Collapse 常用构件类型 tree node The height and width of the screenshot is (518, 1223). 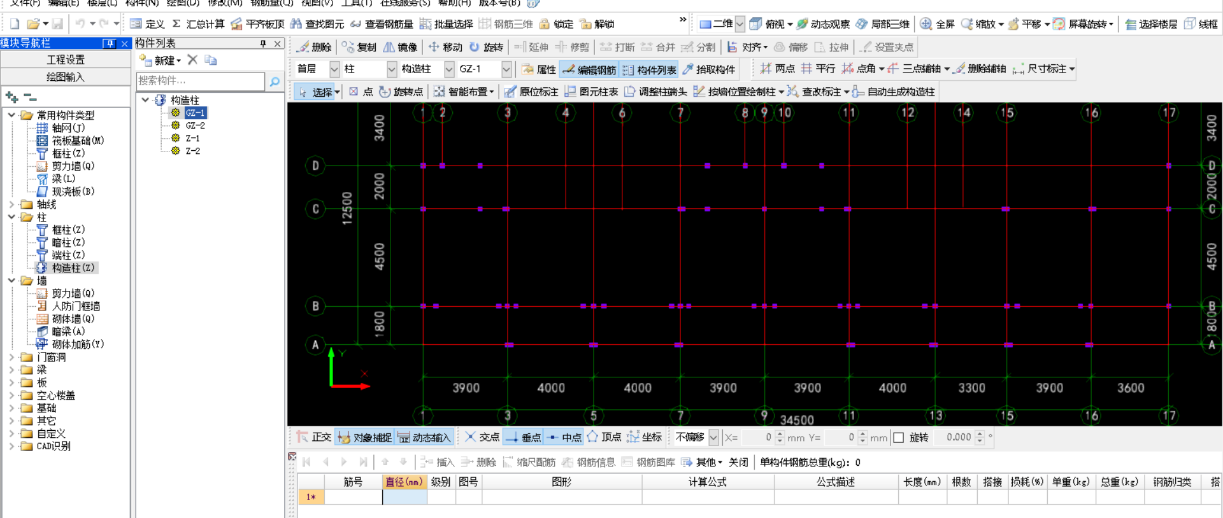click(x=11, y=115)
